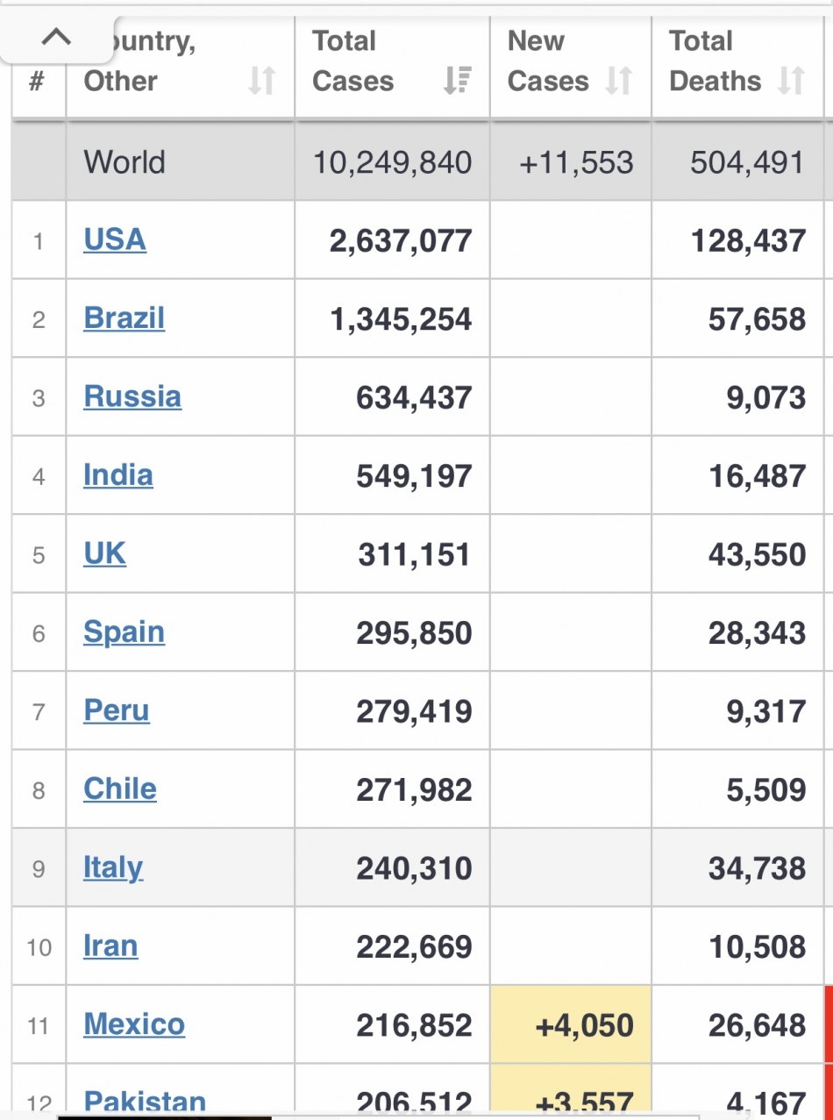Open the USA country link
The height and width of the screenshot is (1120, 833).
click(x=115, y=239)
